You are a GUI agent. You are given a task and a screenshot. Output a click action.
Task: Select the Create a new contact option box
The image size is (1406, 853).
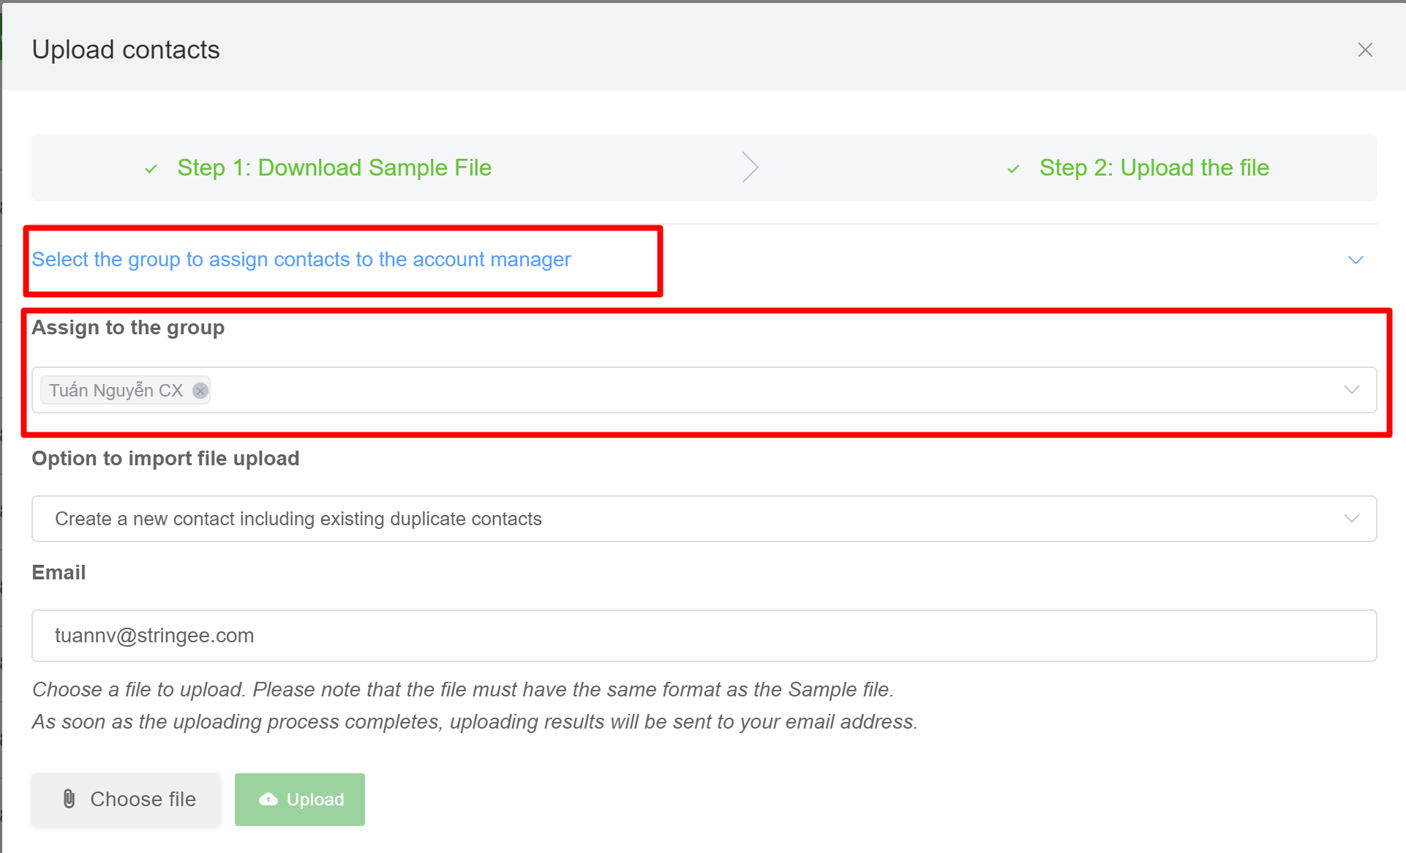click(658, 519)
